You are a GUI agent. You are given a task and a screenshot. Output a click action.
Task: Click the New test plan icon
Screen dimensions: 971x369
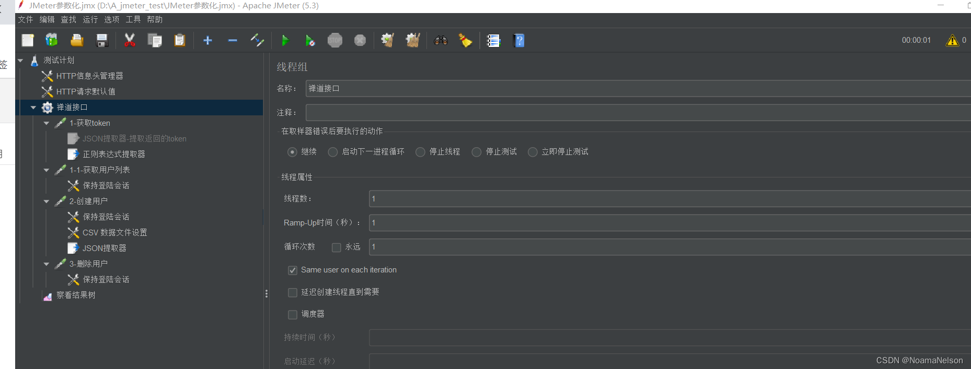(x=28, y=40)
